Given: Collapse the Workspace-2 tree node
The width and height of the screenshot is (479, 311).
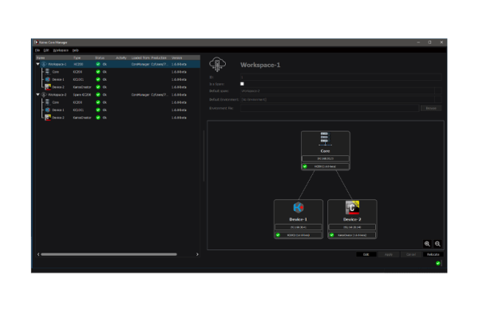Looking at the screenshot, I should pos(38,95).
